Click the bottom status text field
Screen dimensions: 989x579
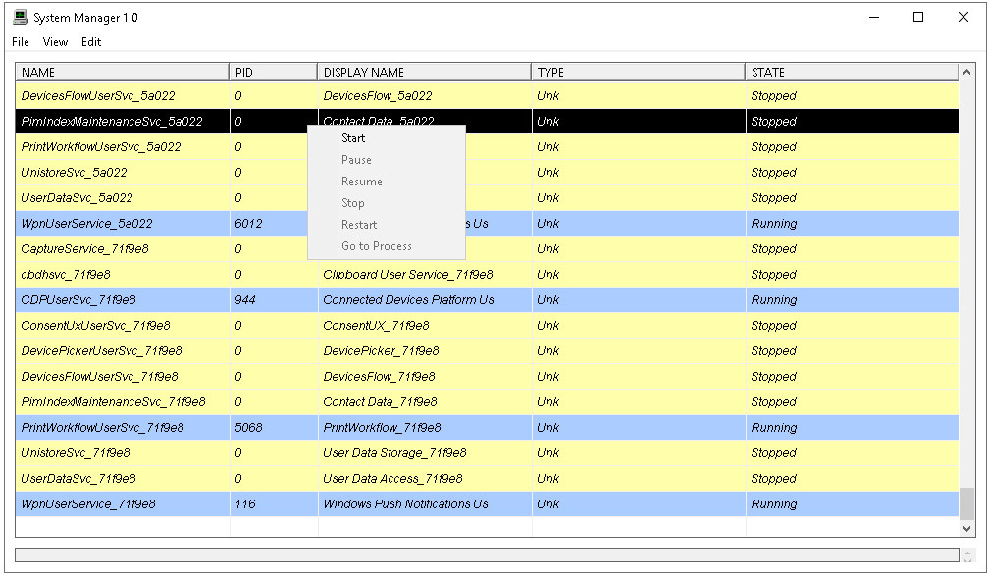point(487,554)
